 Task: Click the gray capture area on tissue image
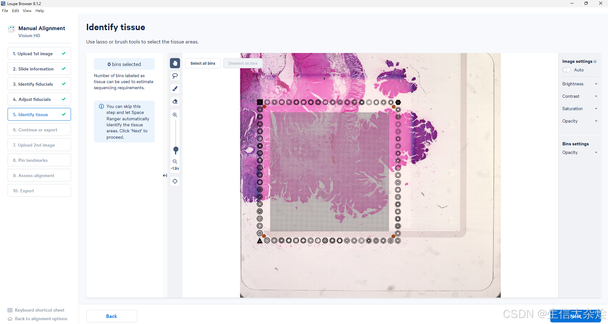329,172
